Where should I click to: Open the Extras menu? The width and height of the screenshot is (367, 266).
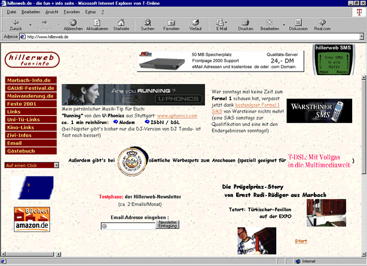pos(90,11)
